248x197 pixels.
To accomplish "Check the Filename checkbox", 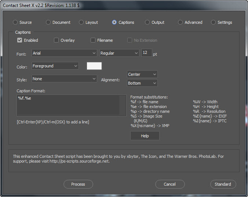I will point(93,40).
